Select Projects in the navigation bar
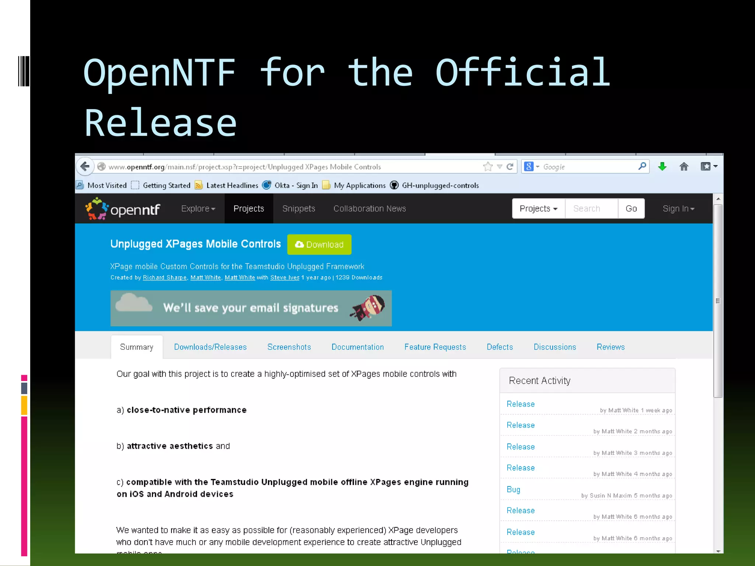 pos(249,209)
